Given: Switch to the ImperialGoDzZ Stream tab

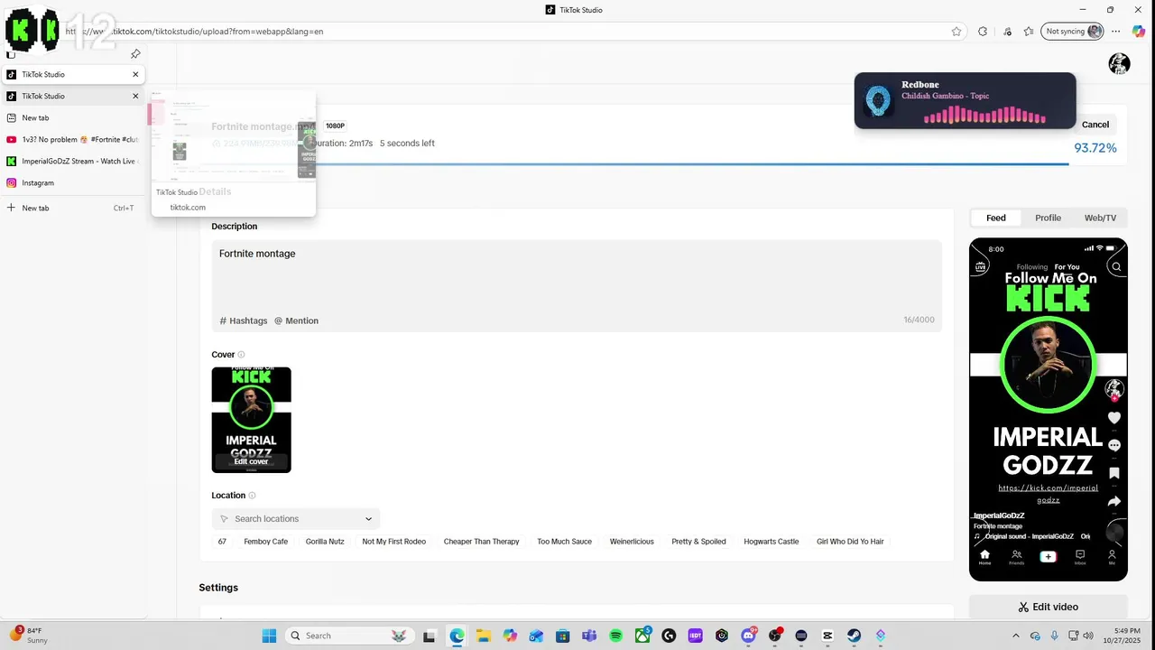Looking at the screenshot, I should click(x=72, y=161).
